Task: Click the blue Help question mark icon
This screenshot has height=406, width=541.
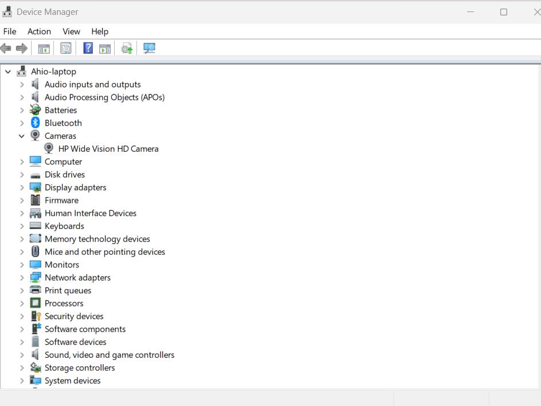Action: (x=88, y=48)
